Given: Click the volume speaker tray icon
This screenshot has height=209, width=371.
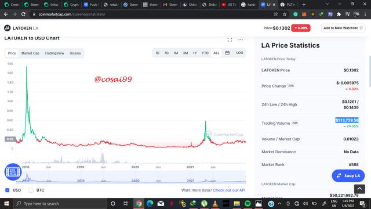Looking at the screenshot, I should coord(305,204).
